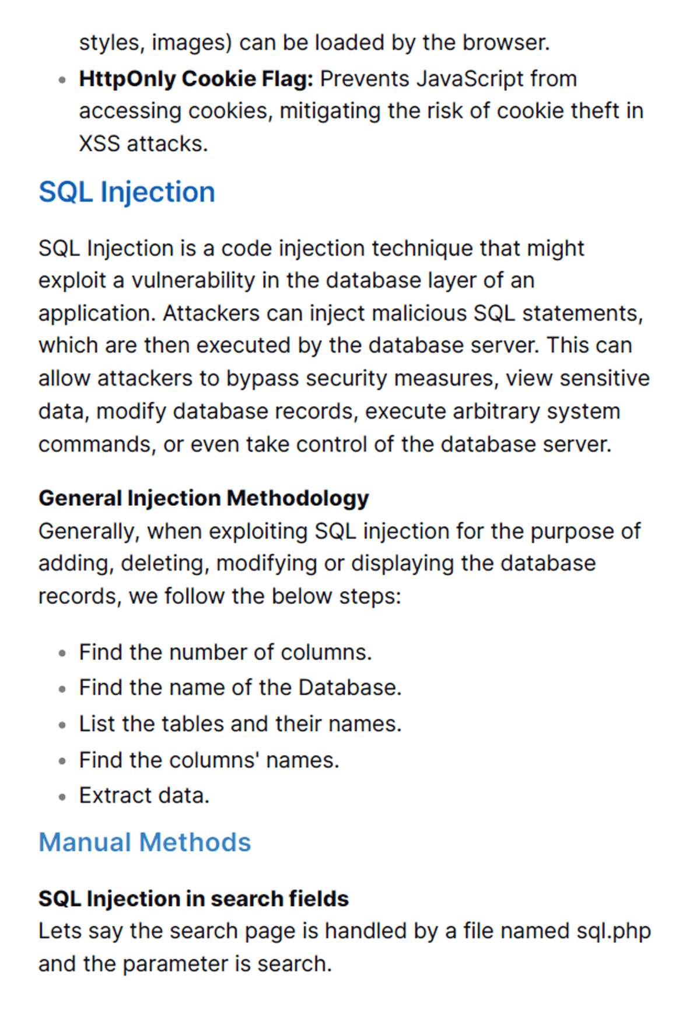Click the bullet dot before List the tables

tap(62, 726)
